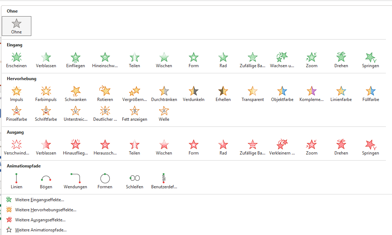This screenshot has height=235, width=392.
Task: Select the Welle emphasis animation
Action: pyautogui.click(x=164, y=113)
